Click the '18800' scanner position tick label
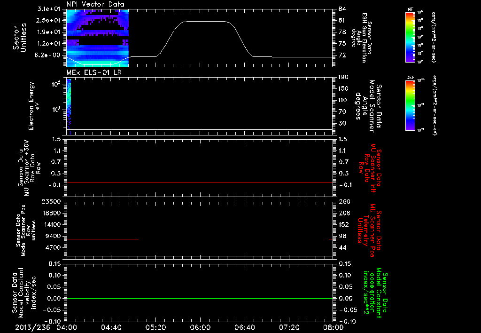The width and height of the screenshot is (481, 333). pyautogui.click(x=51, y=213)
